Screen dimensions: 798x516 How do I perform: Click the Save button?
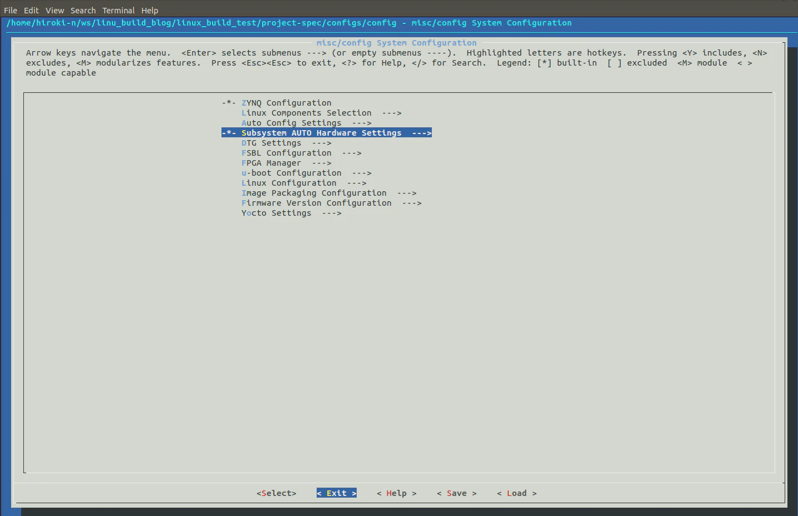(x=457, y=493)
